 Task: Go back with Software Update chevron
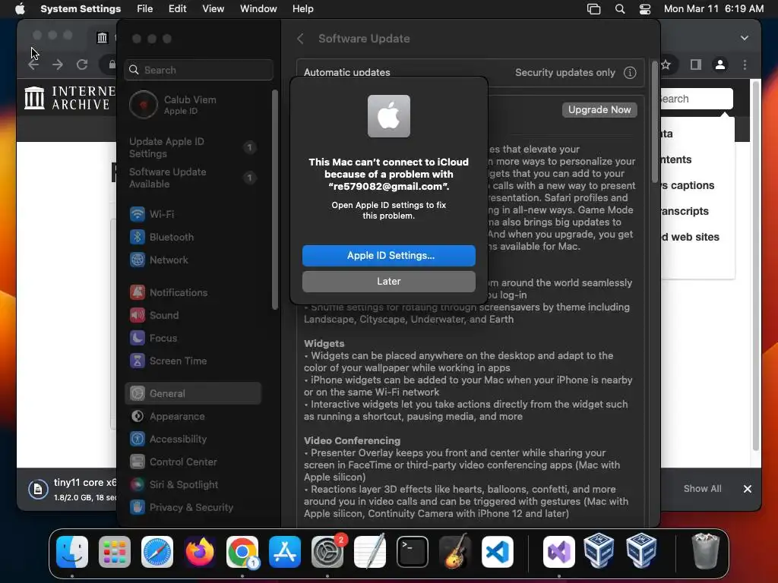click(x=300, y=39)
